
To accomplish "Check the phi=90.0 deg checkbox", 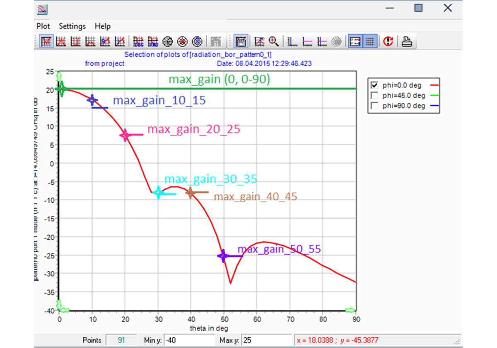I will (375, 106).
